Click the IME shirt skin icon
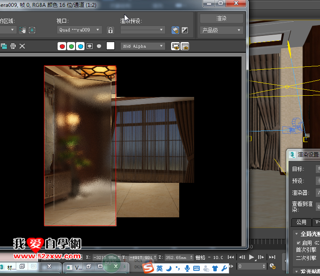The image size is (320, 276). pyautogui.click(x=215, y=268)
